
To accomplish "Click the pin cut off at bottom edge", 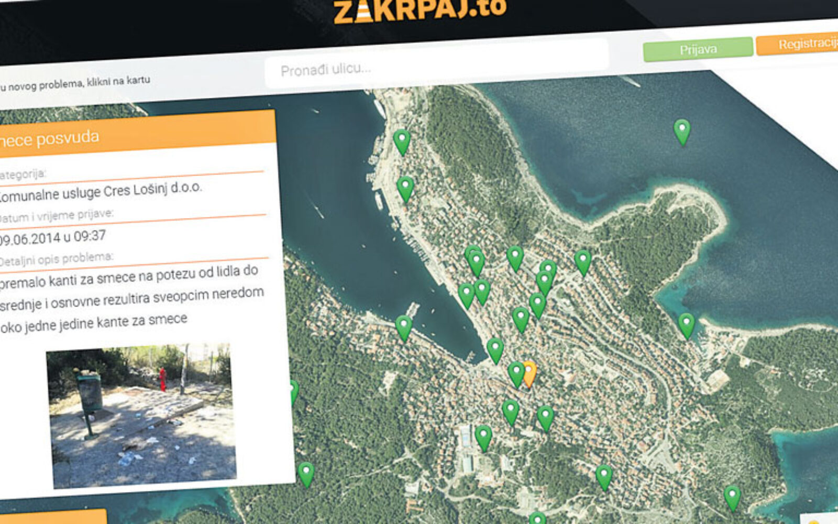I will [x=537, y=519].
